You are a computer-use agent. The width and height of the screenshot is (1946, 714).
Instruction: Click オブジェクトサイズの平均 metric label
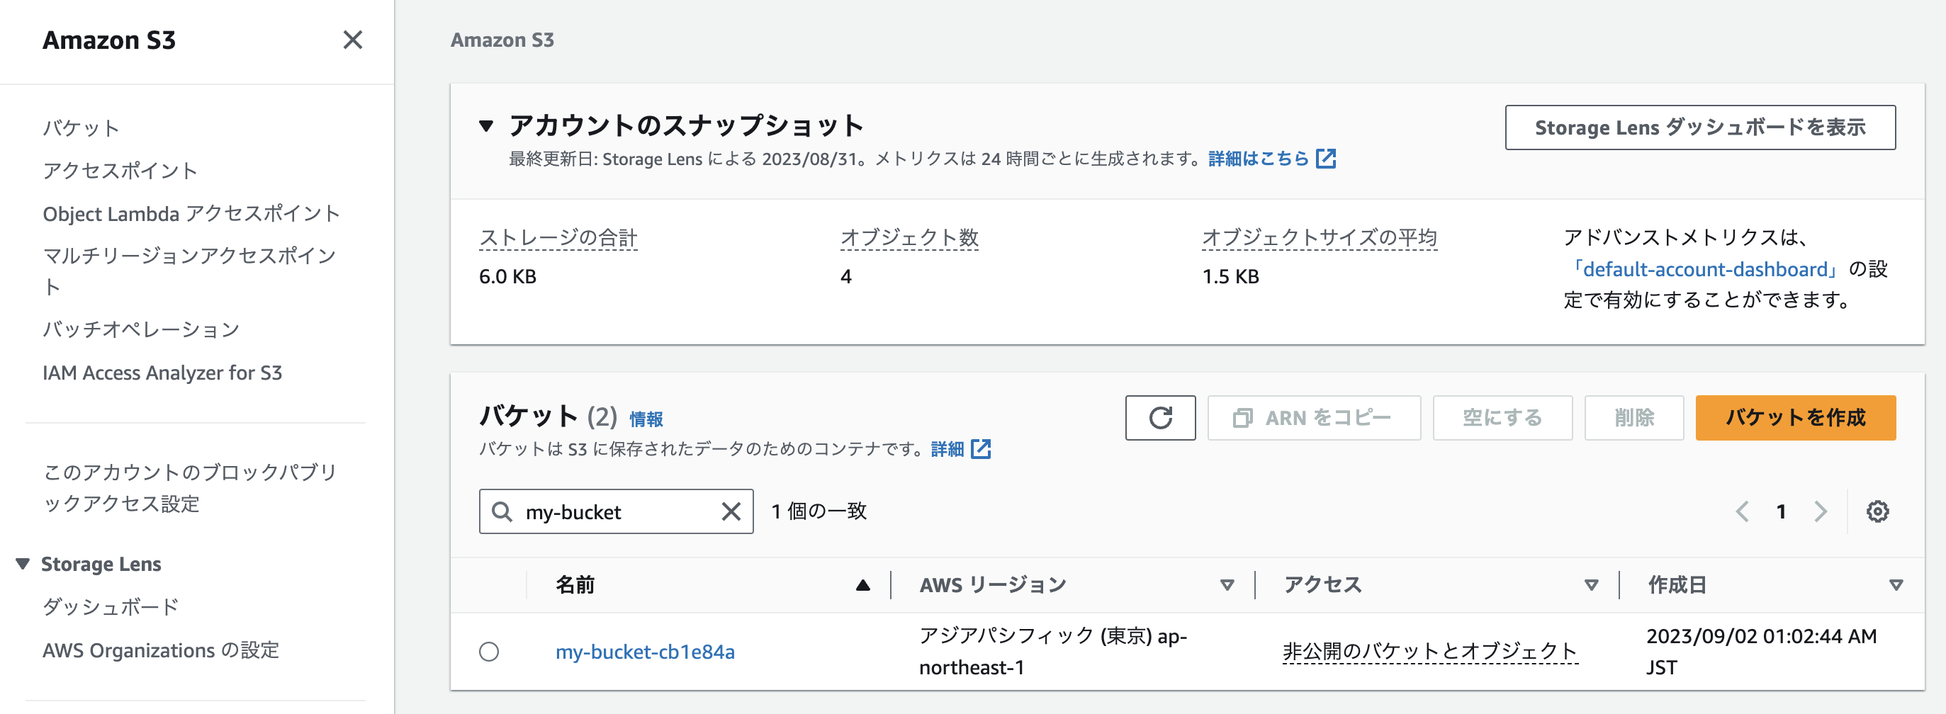click(x=1319, y=238)
